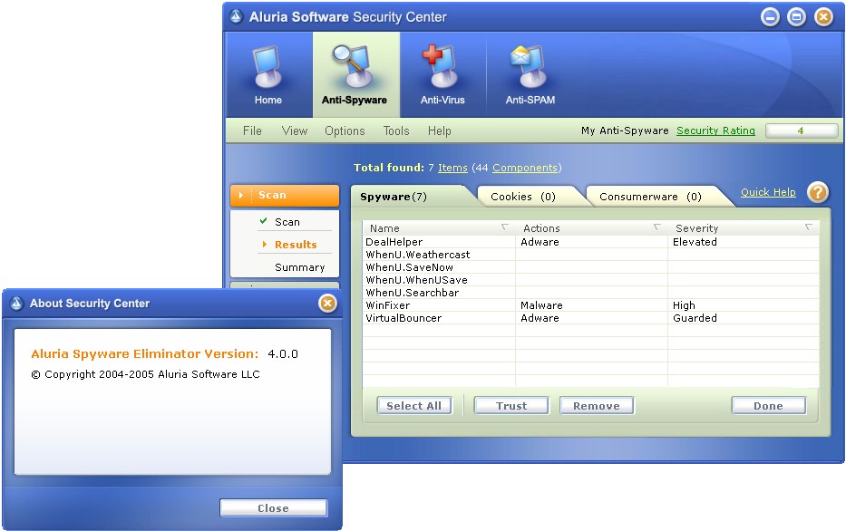This screenshot has width=846, height=531.
Task: Click the logo in the About Security Center title bar
Action: [16, 304]
